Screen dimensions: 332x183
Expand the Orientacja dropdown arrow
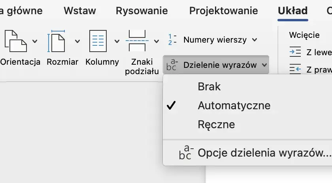click(x=35, y=41)
